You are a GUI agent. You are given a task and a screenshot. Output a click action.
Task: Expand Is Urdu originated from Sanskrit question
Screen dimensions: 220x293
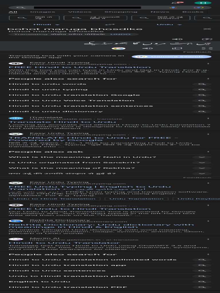coord(202,163)
